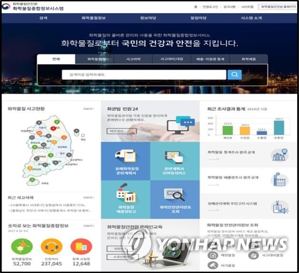
Task: Click the 화학물질정보 green circle icon
Action: point(20,247)
